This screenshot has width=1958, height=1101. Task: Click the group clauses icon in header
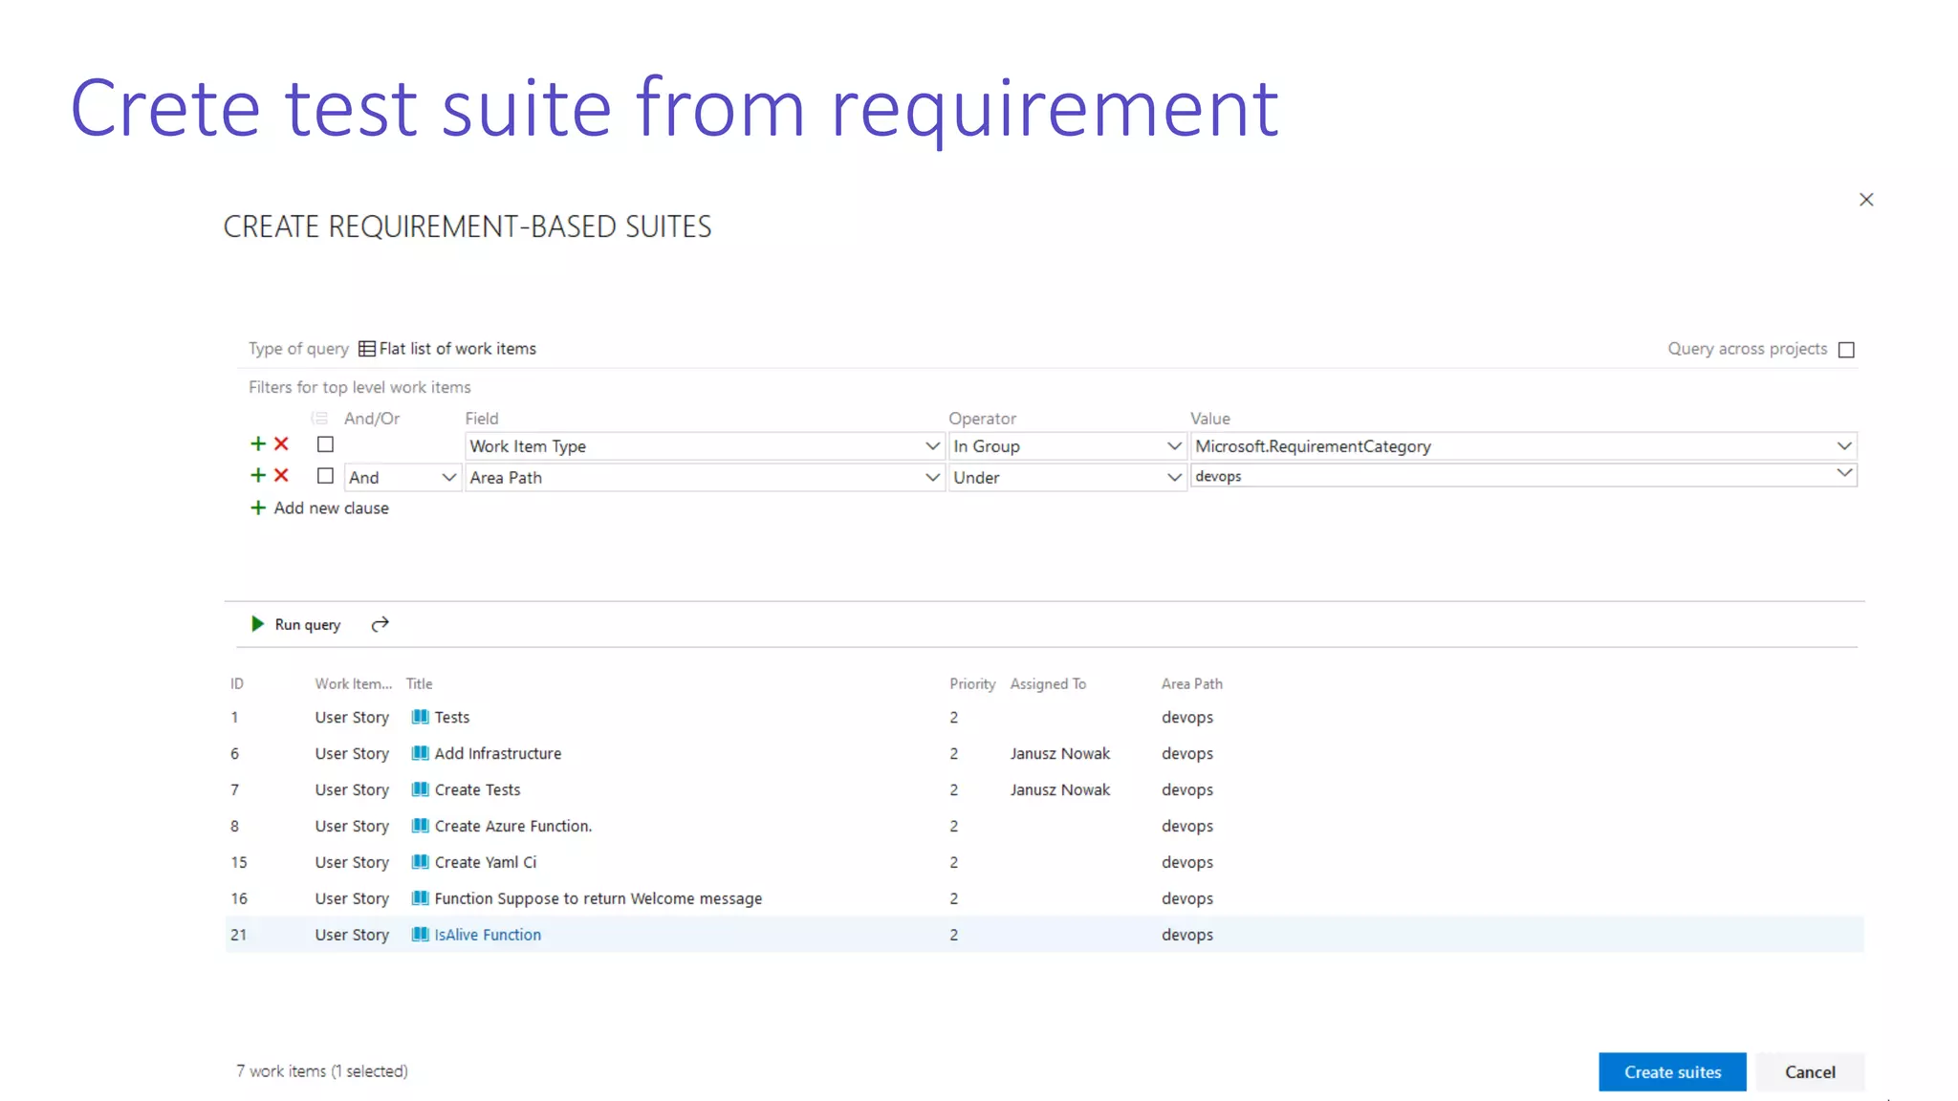coord(319,419)
